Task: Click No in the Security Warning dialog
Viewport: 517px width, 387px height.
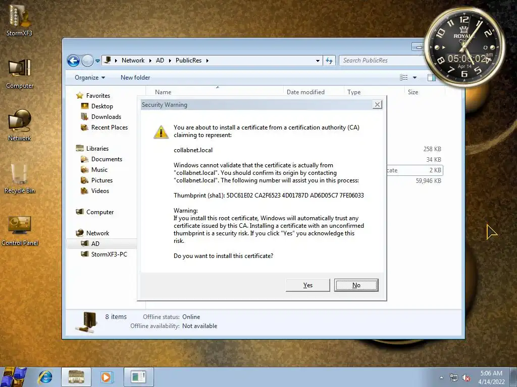Action: (x=356, y=285)
